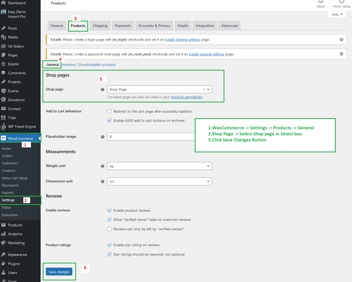The image size is (352, 282).
Task: Check reviews only by verified owners
Action: (x=109, y=229)
